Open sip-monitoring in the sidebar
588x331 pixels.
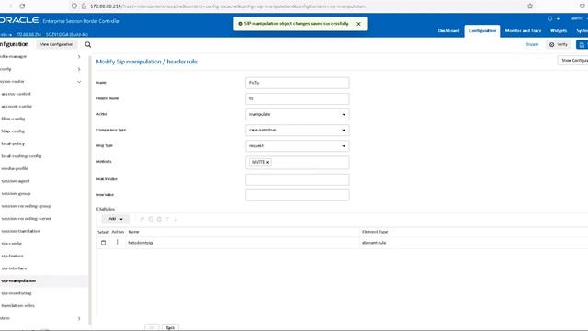[17, 293]
